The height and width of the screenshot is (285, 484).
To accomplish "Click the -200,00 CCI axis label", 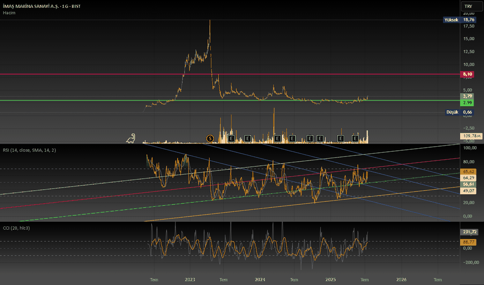I will coord(470,263).
